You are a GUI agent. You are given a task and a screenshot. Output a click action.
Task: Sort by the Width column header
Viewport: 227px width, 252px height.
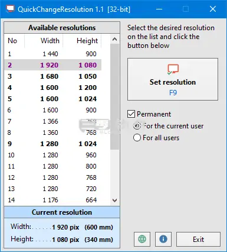pyautogui.click(x=44, y=41)
